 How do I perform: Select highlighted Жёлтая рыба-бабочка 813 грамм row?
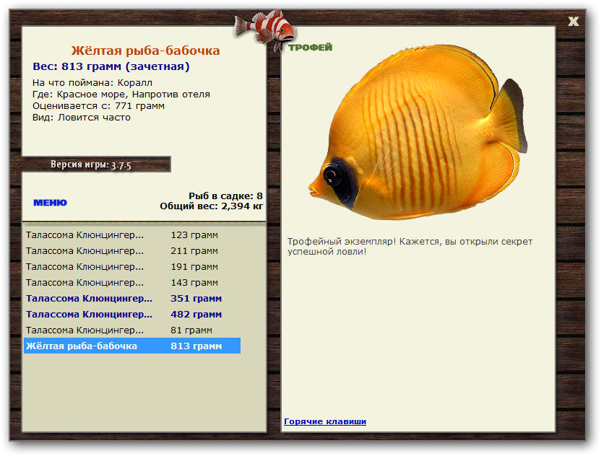[x=132, y=346]
